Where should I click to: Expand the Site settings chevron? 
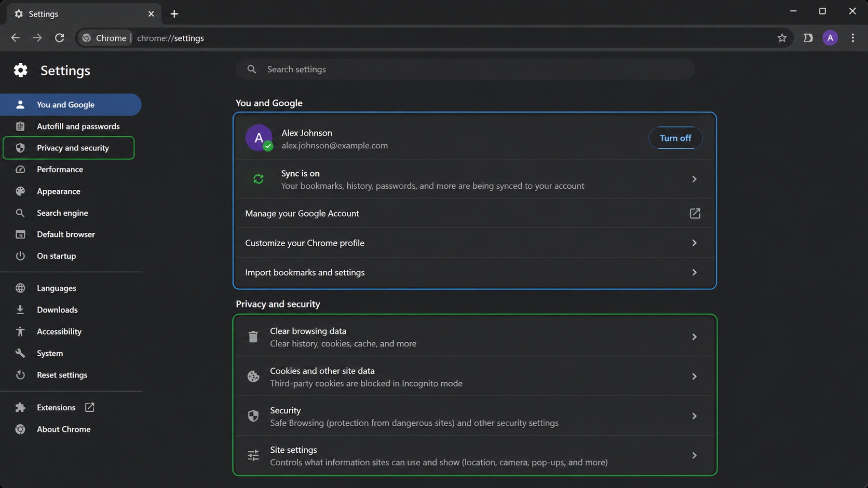point(694,455)
